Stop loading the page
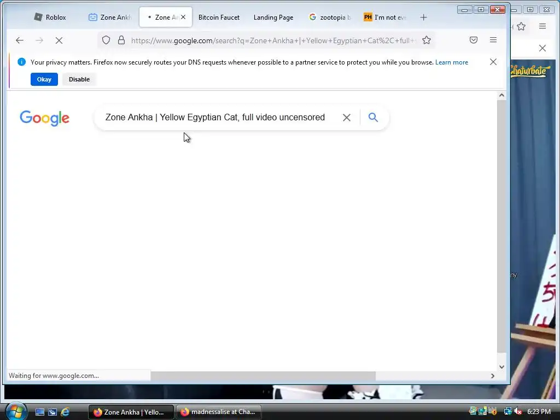Viewport: 560px width, 420px height. pos(59,40)
